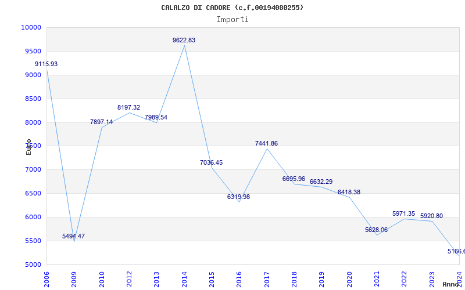
Task: Click the Euro y-axis title
Action: tap(28, 147)
